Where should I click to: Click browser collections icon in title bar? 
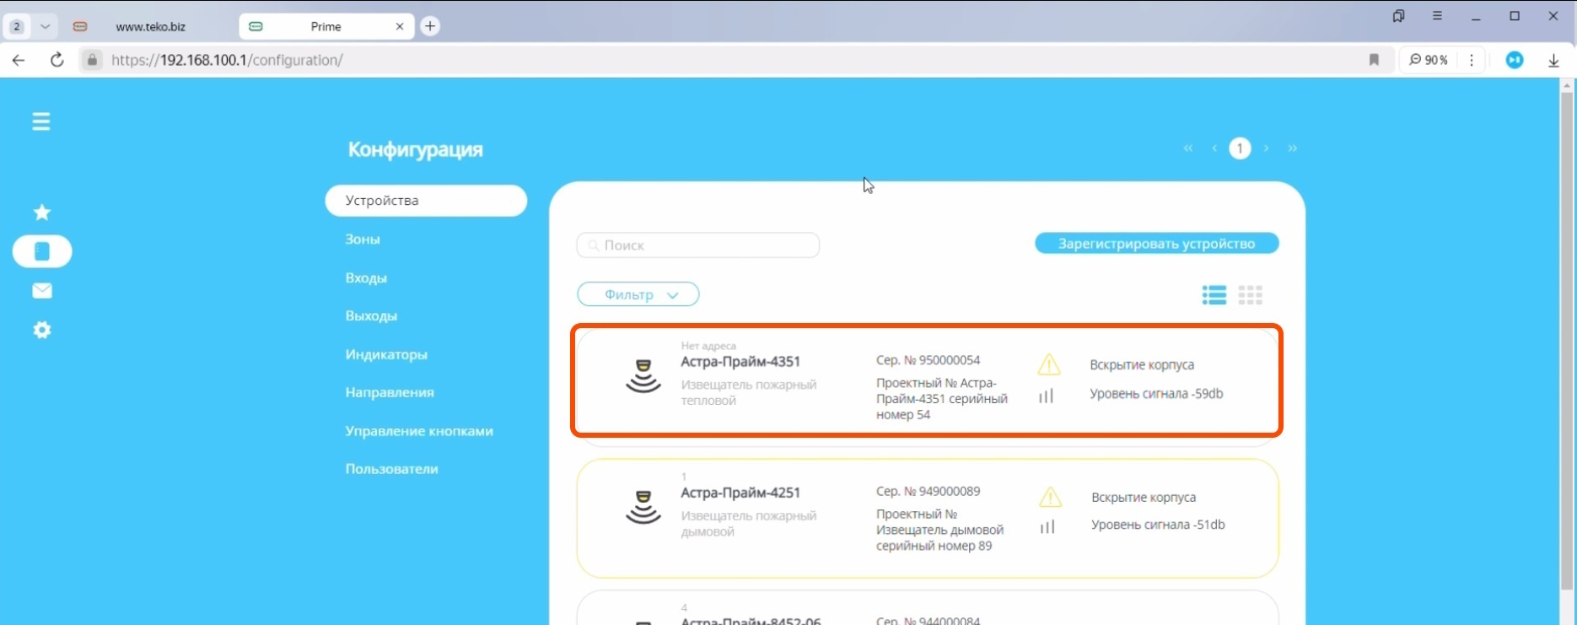(x=1399, y=16)
